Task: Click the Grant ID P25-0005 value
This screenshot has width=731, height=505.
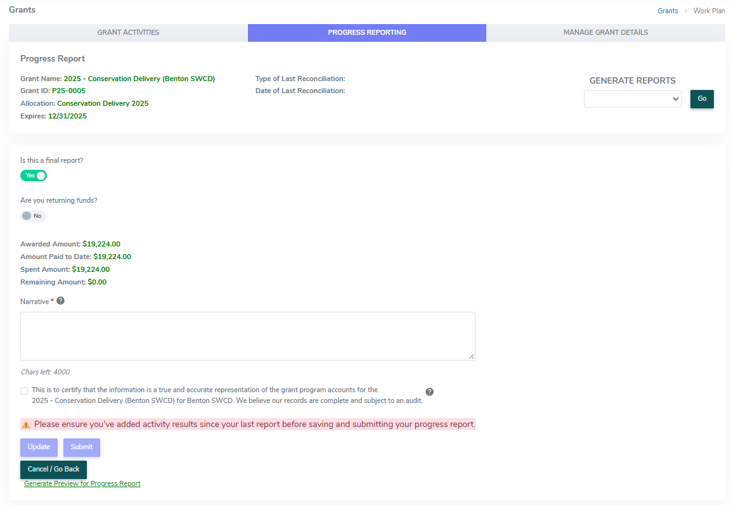Action: [x=68, y=91]
